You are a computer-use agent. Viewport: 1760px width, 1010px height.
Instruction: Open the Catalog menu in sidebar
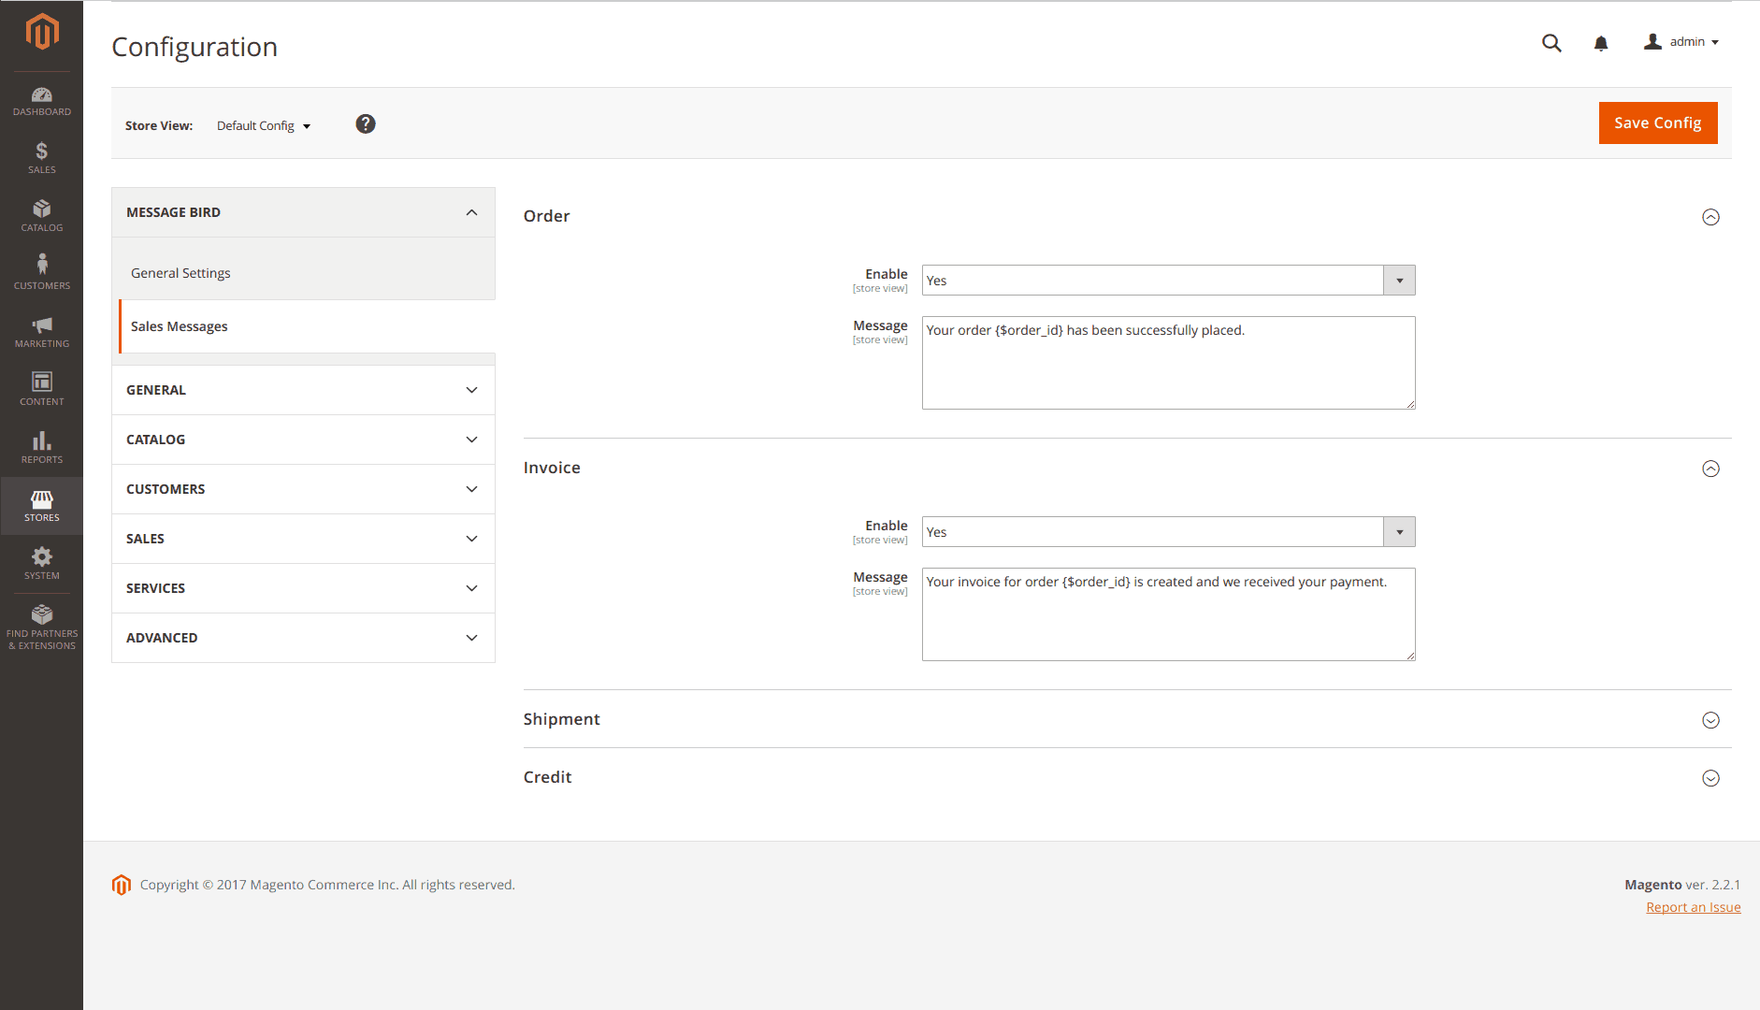(42, 216)
